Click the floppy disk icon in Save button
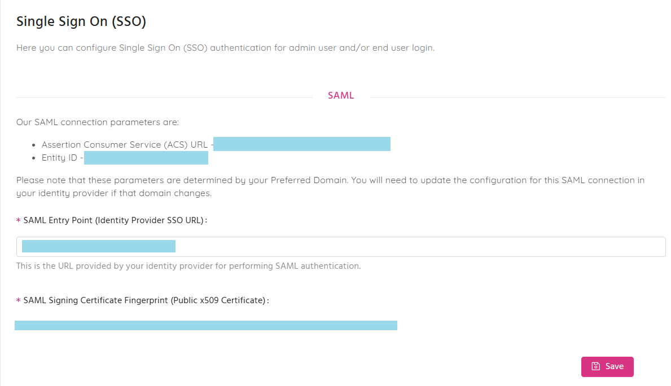The width and height of the screenshot is (671, 386). tap(596, 366)
